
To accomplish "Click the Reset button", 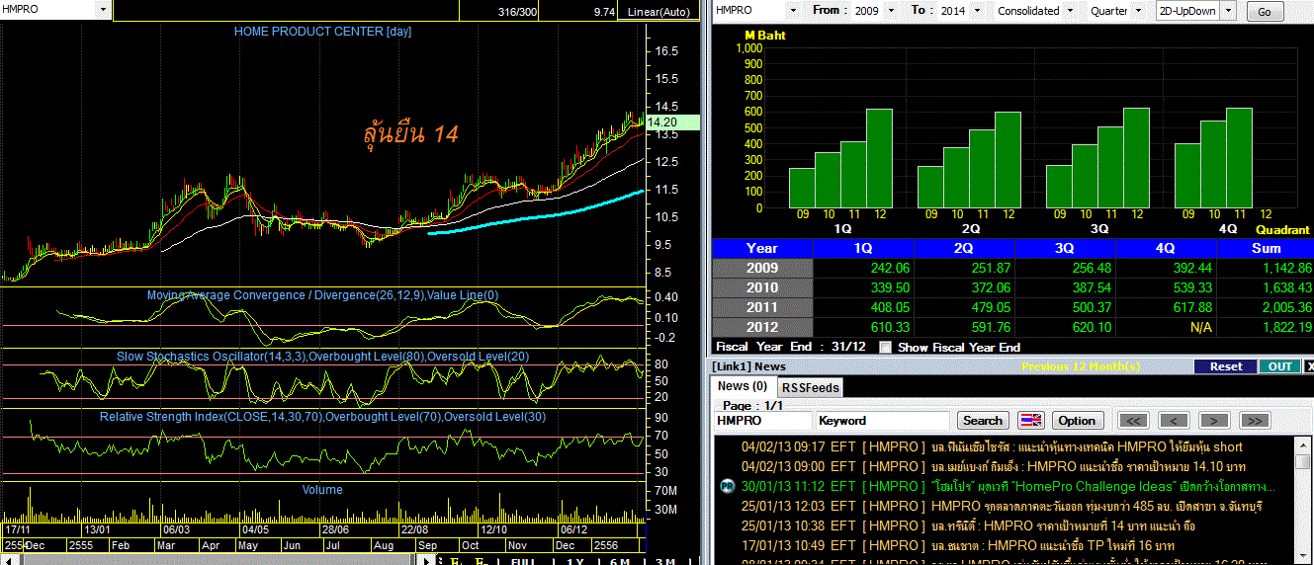I will tap(1226, 365).
